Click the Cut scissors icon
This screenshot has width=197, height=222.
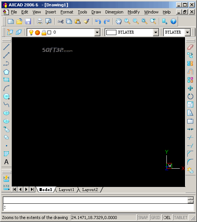click(x=60, y=21)
